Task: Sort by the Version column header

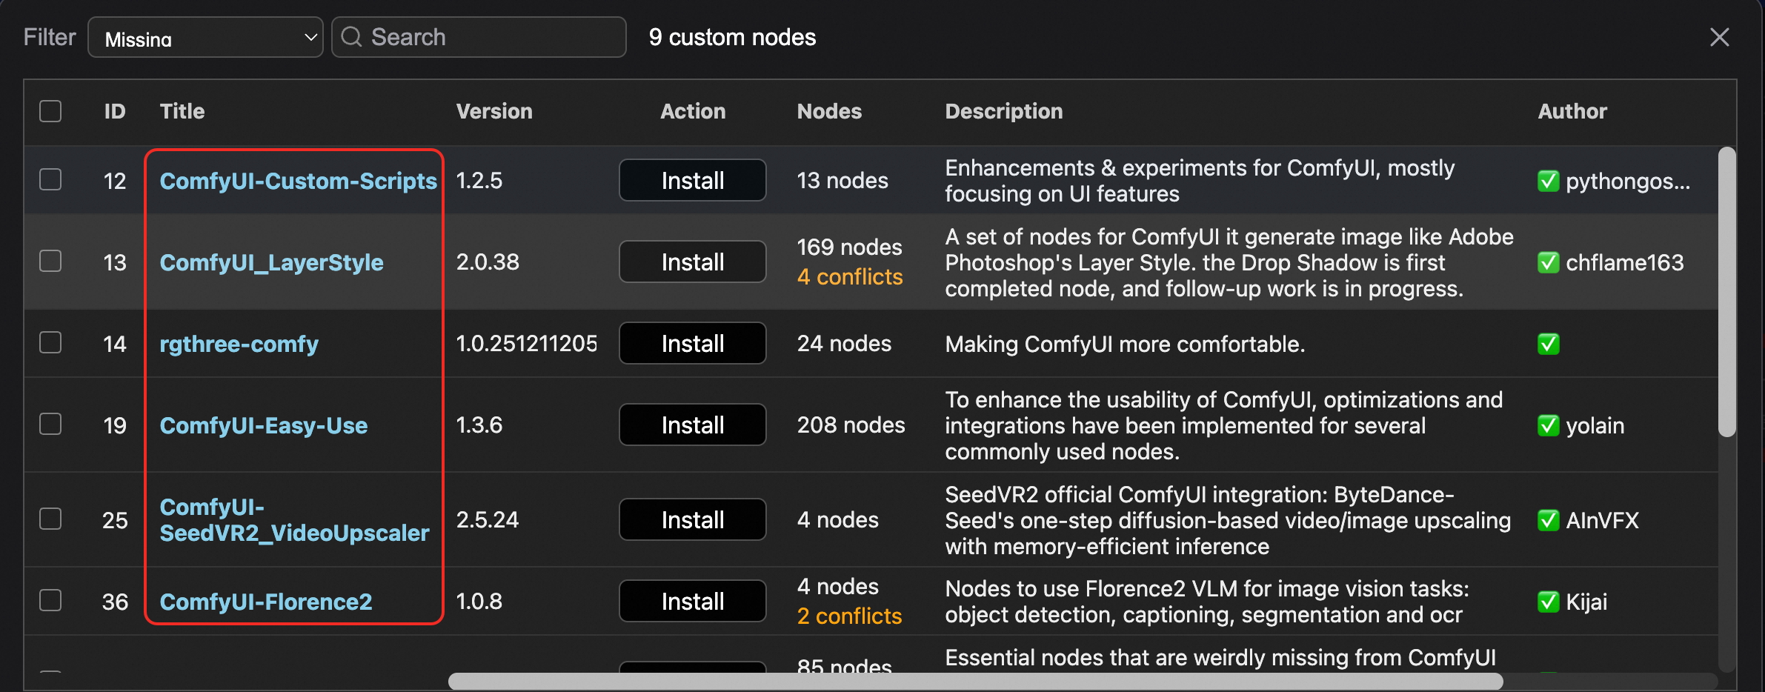Action: click(494, 111)
